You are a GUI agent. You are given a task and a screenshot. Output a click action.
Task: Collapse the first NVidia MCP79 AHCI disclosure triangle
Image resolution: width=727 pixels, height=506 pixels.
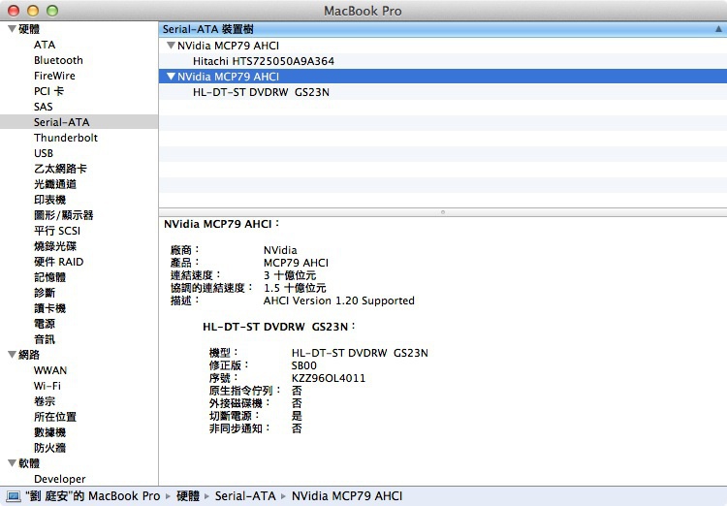coord(171,46)
